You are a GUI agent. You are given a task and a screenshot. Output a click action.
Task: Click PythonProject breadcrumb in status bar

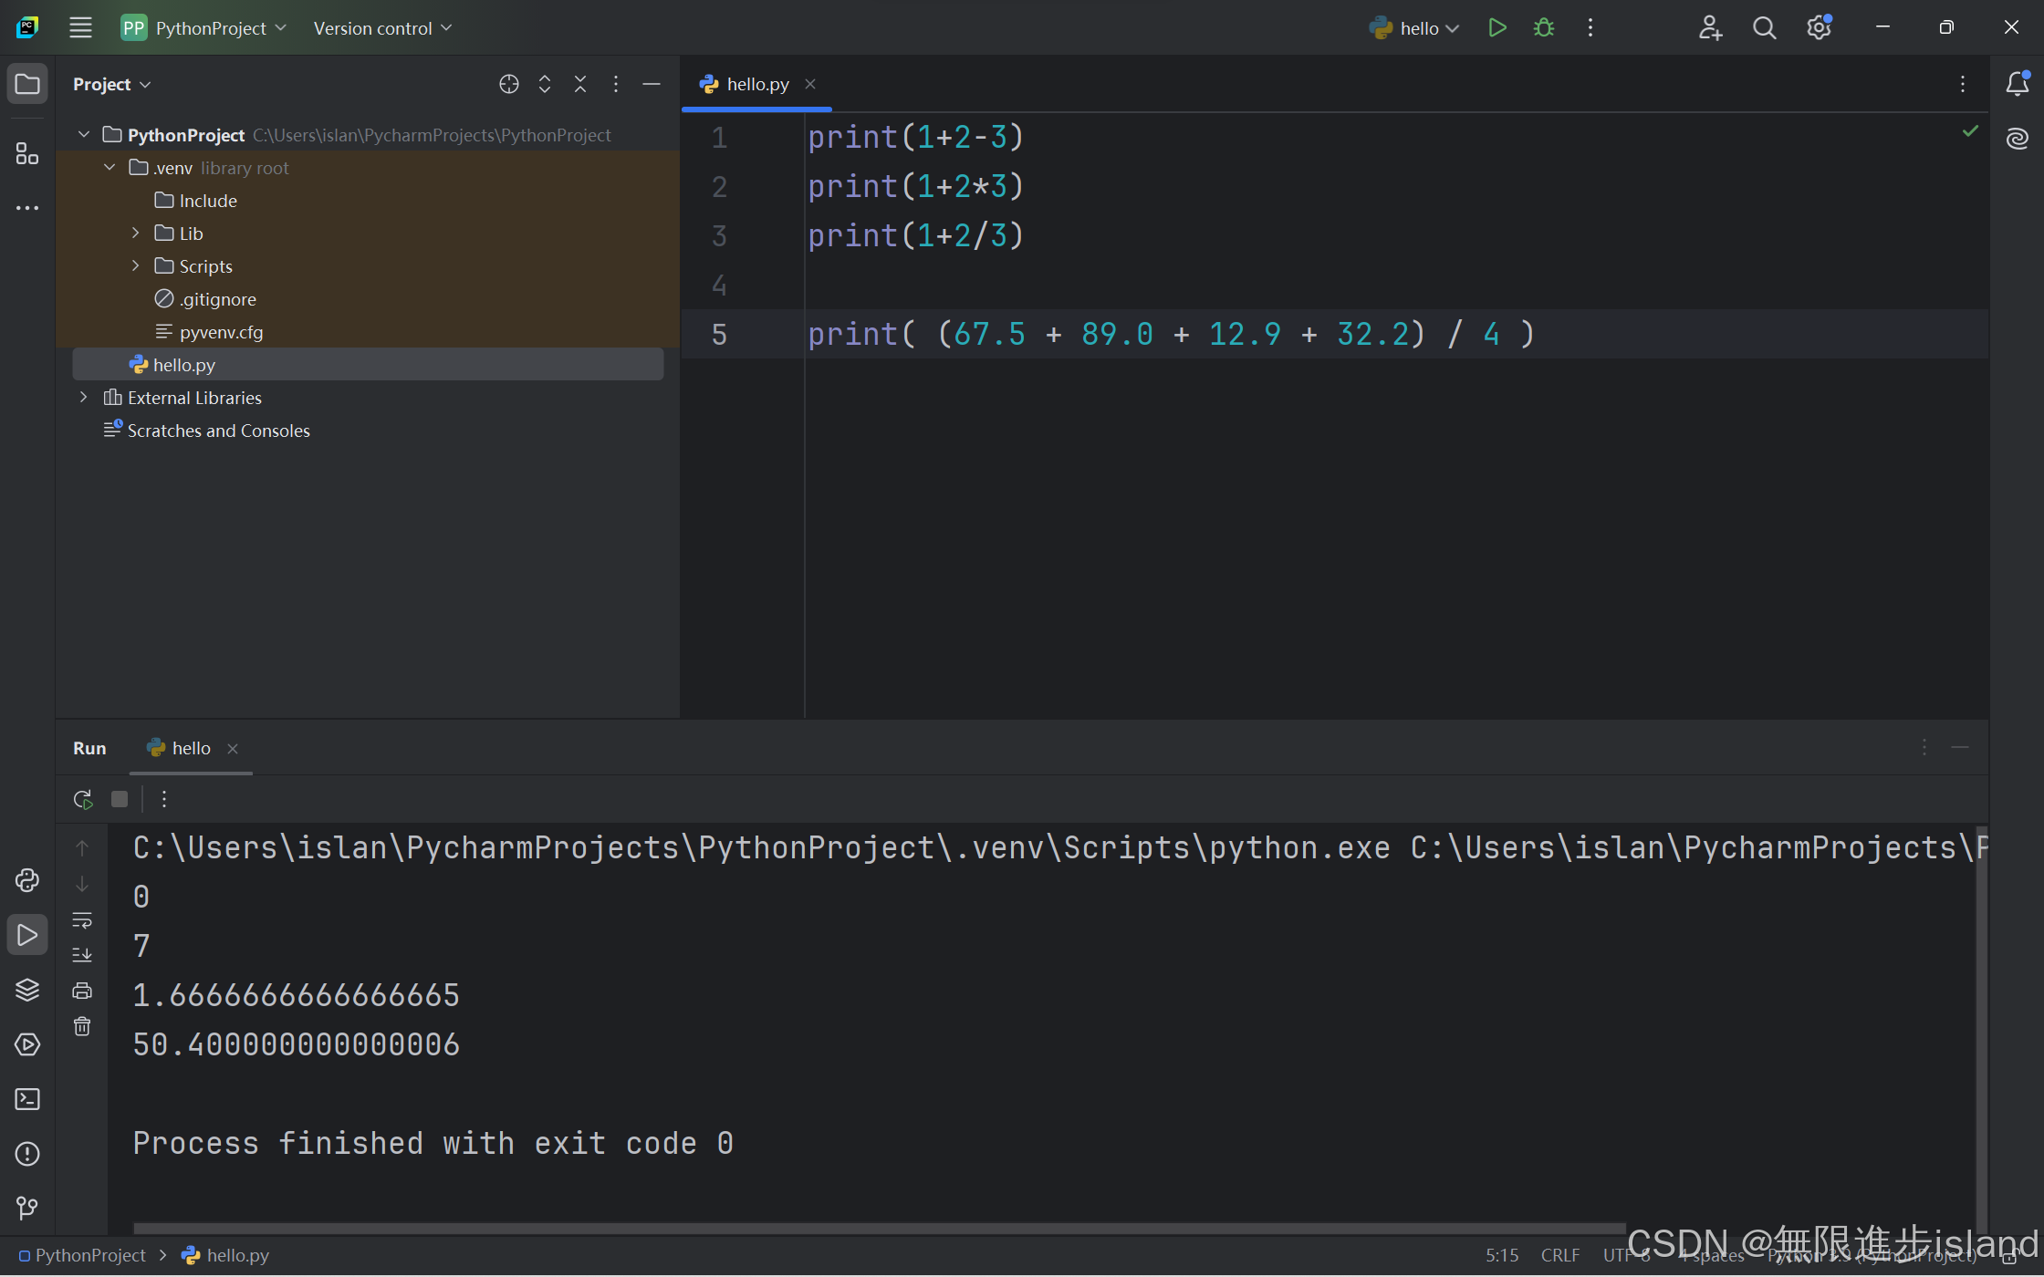89,1255
